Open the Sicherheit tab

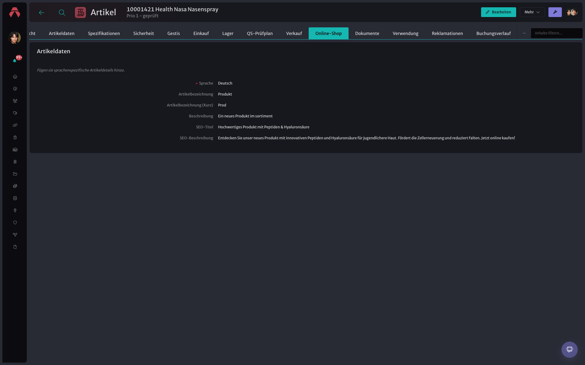(x=144, y=33)
